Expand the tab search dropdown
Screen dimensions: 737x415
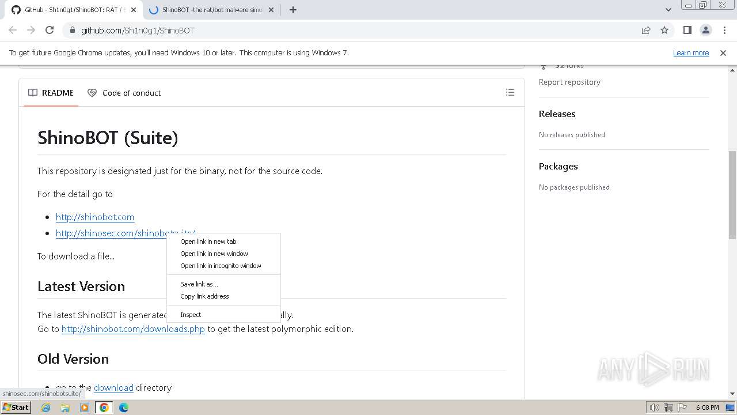coord(668,10)
